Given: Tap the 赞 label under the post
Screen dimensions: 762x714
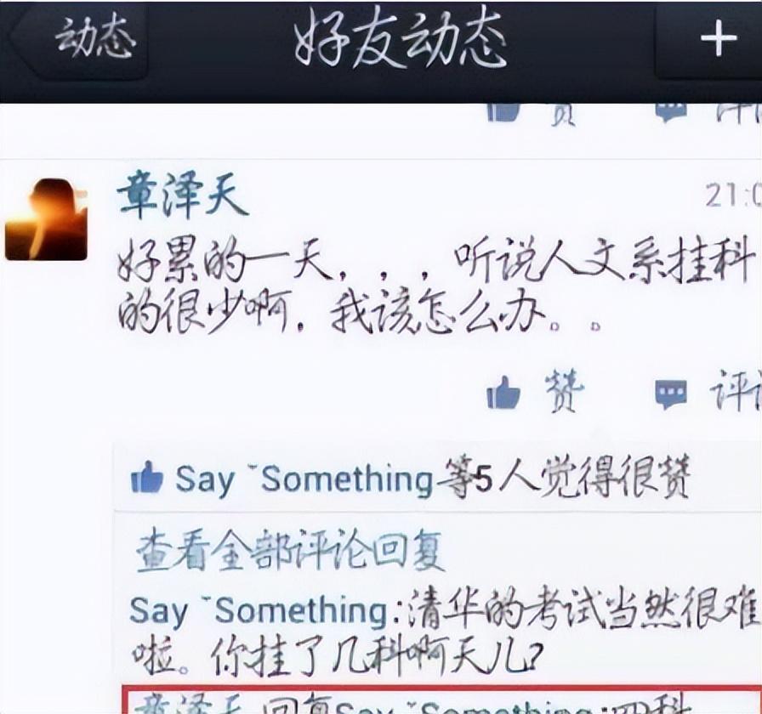Looking at the screenshot, I should tap(564, 390).
